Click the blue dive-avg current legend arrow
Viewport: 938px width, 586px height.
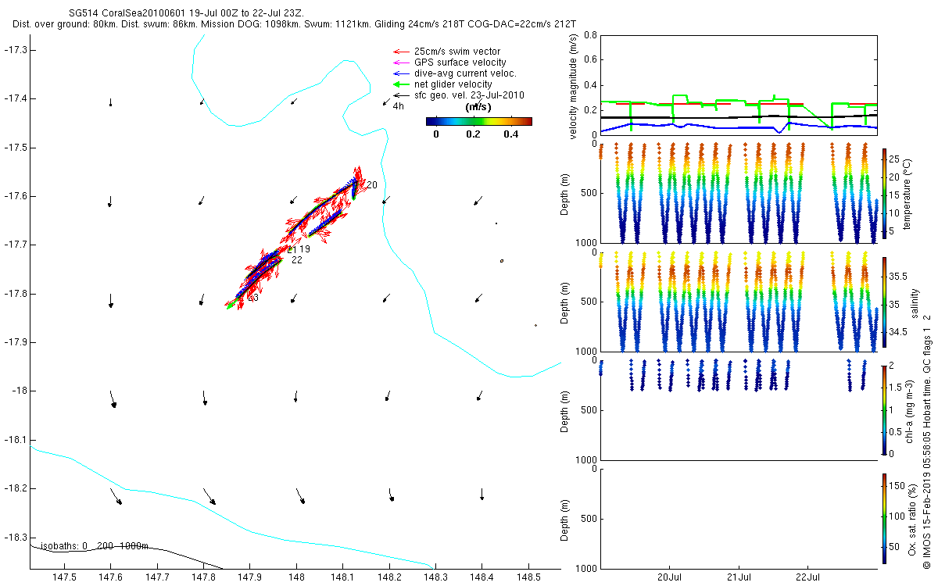tap(400, 73)
